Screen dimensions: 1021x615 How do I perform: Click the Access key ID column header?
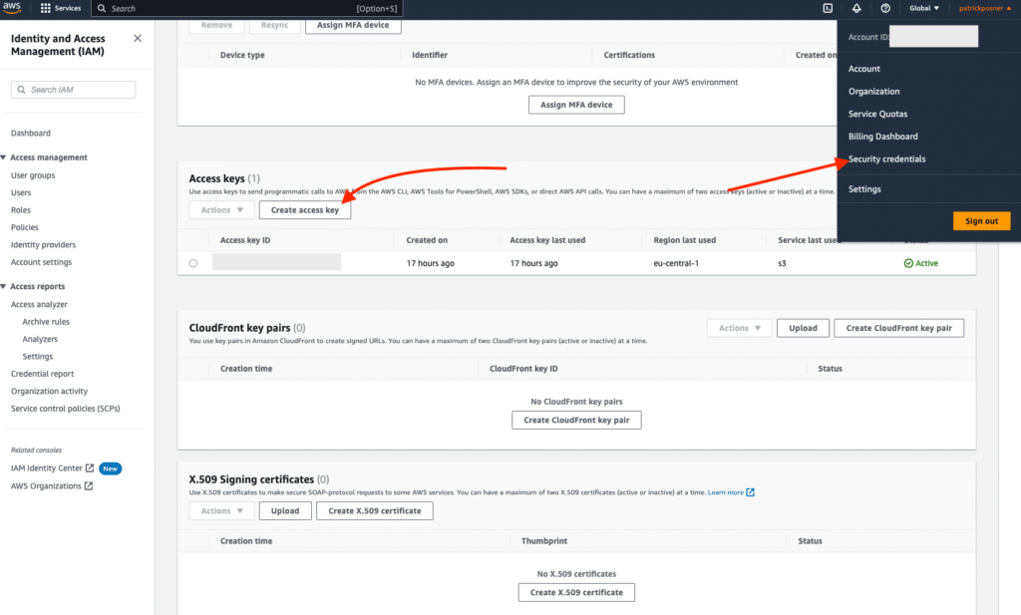(x=245, y=241)
